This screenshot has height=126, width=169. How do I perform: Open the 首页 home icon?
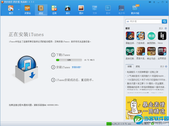[11, 10]
